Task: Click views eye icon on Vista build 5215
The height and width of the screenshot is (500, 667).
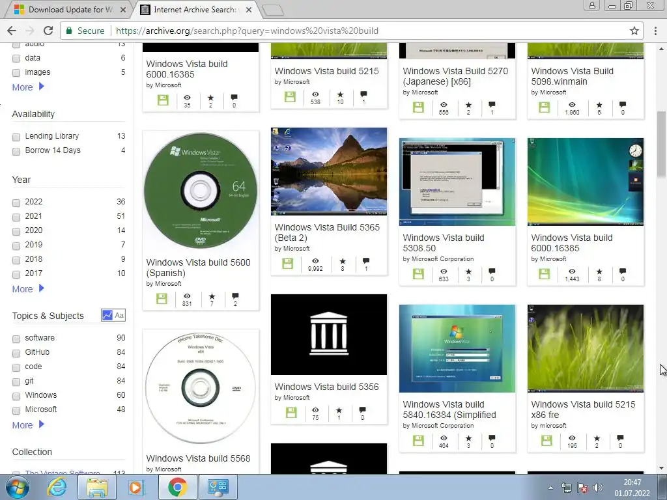Action: [315, 94]
